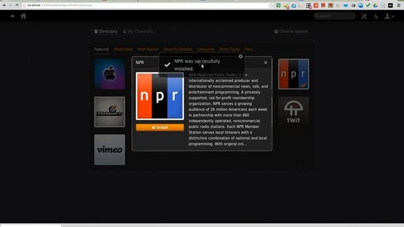This screenshot has height=227, width=404.
Task: Click the large NPR logo image
Action: [x=160, y=96]
